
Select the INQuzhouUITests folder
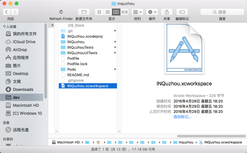tap(88, 53)
